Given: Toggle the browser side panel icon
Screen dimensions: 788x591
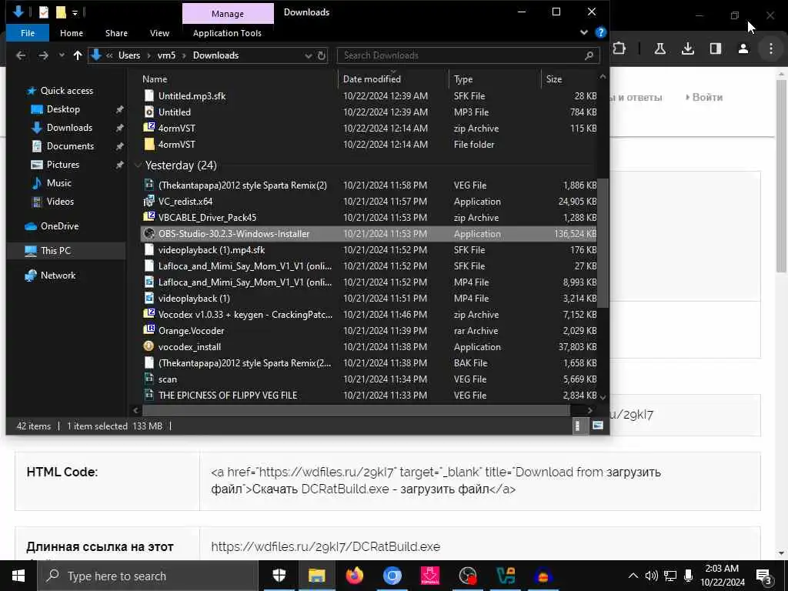Looking at the screenshot, I should coord(715,48).
